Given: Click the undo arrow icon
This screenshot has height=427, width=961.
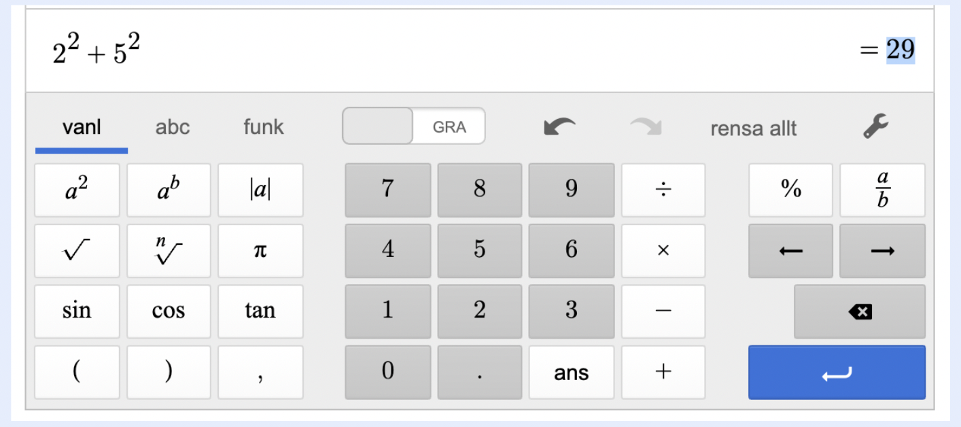Looking at the screenshot, I should tap(560, 127).
